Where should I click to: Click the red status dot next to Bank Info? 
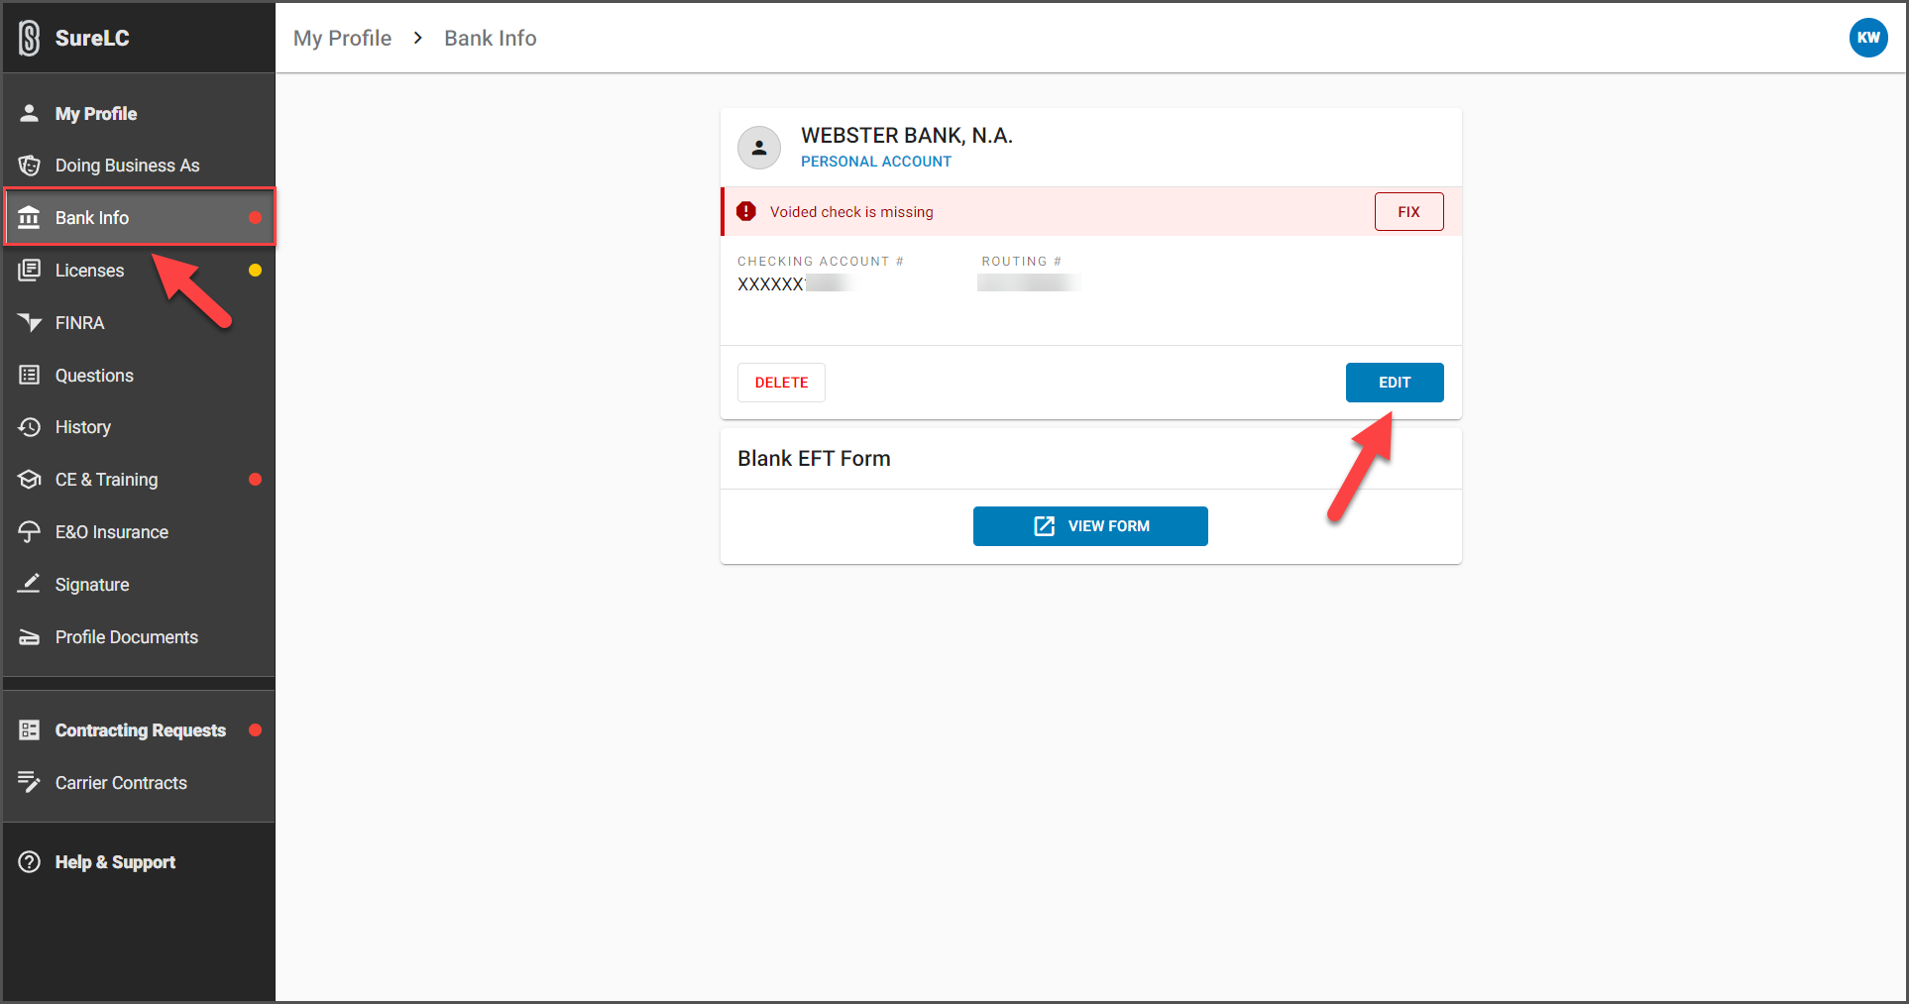(x=255, y=217)
